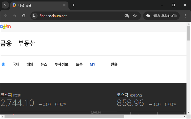The image size is (191, 119).
Task: Click the KOSPI value 2,744.10
Action: (x=17, y=103)
